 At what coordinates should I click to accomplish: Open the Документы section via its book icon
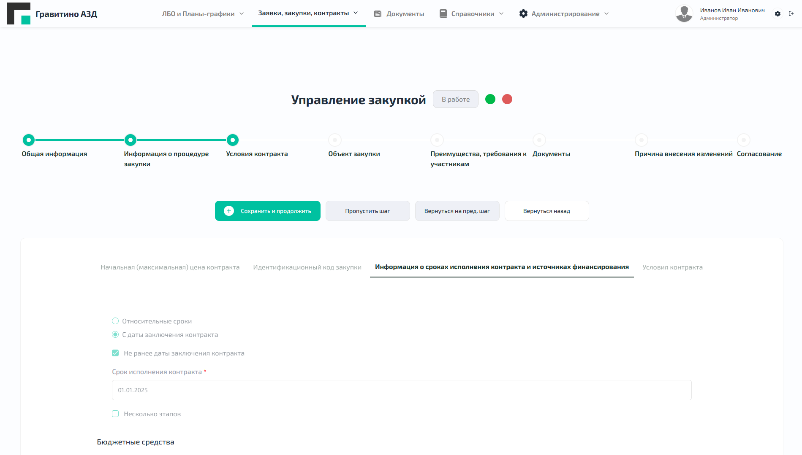point(377,13)
